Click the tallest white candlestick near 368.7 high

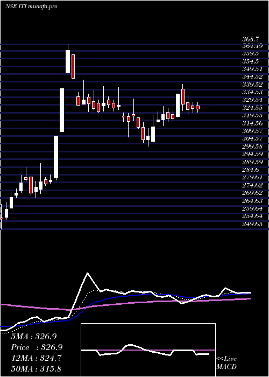coord(68,61)
